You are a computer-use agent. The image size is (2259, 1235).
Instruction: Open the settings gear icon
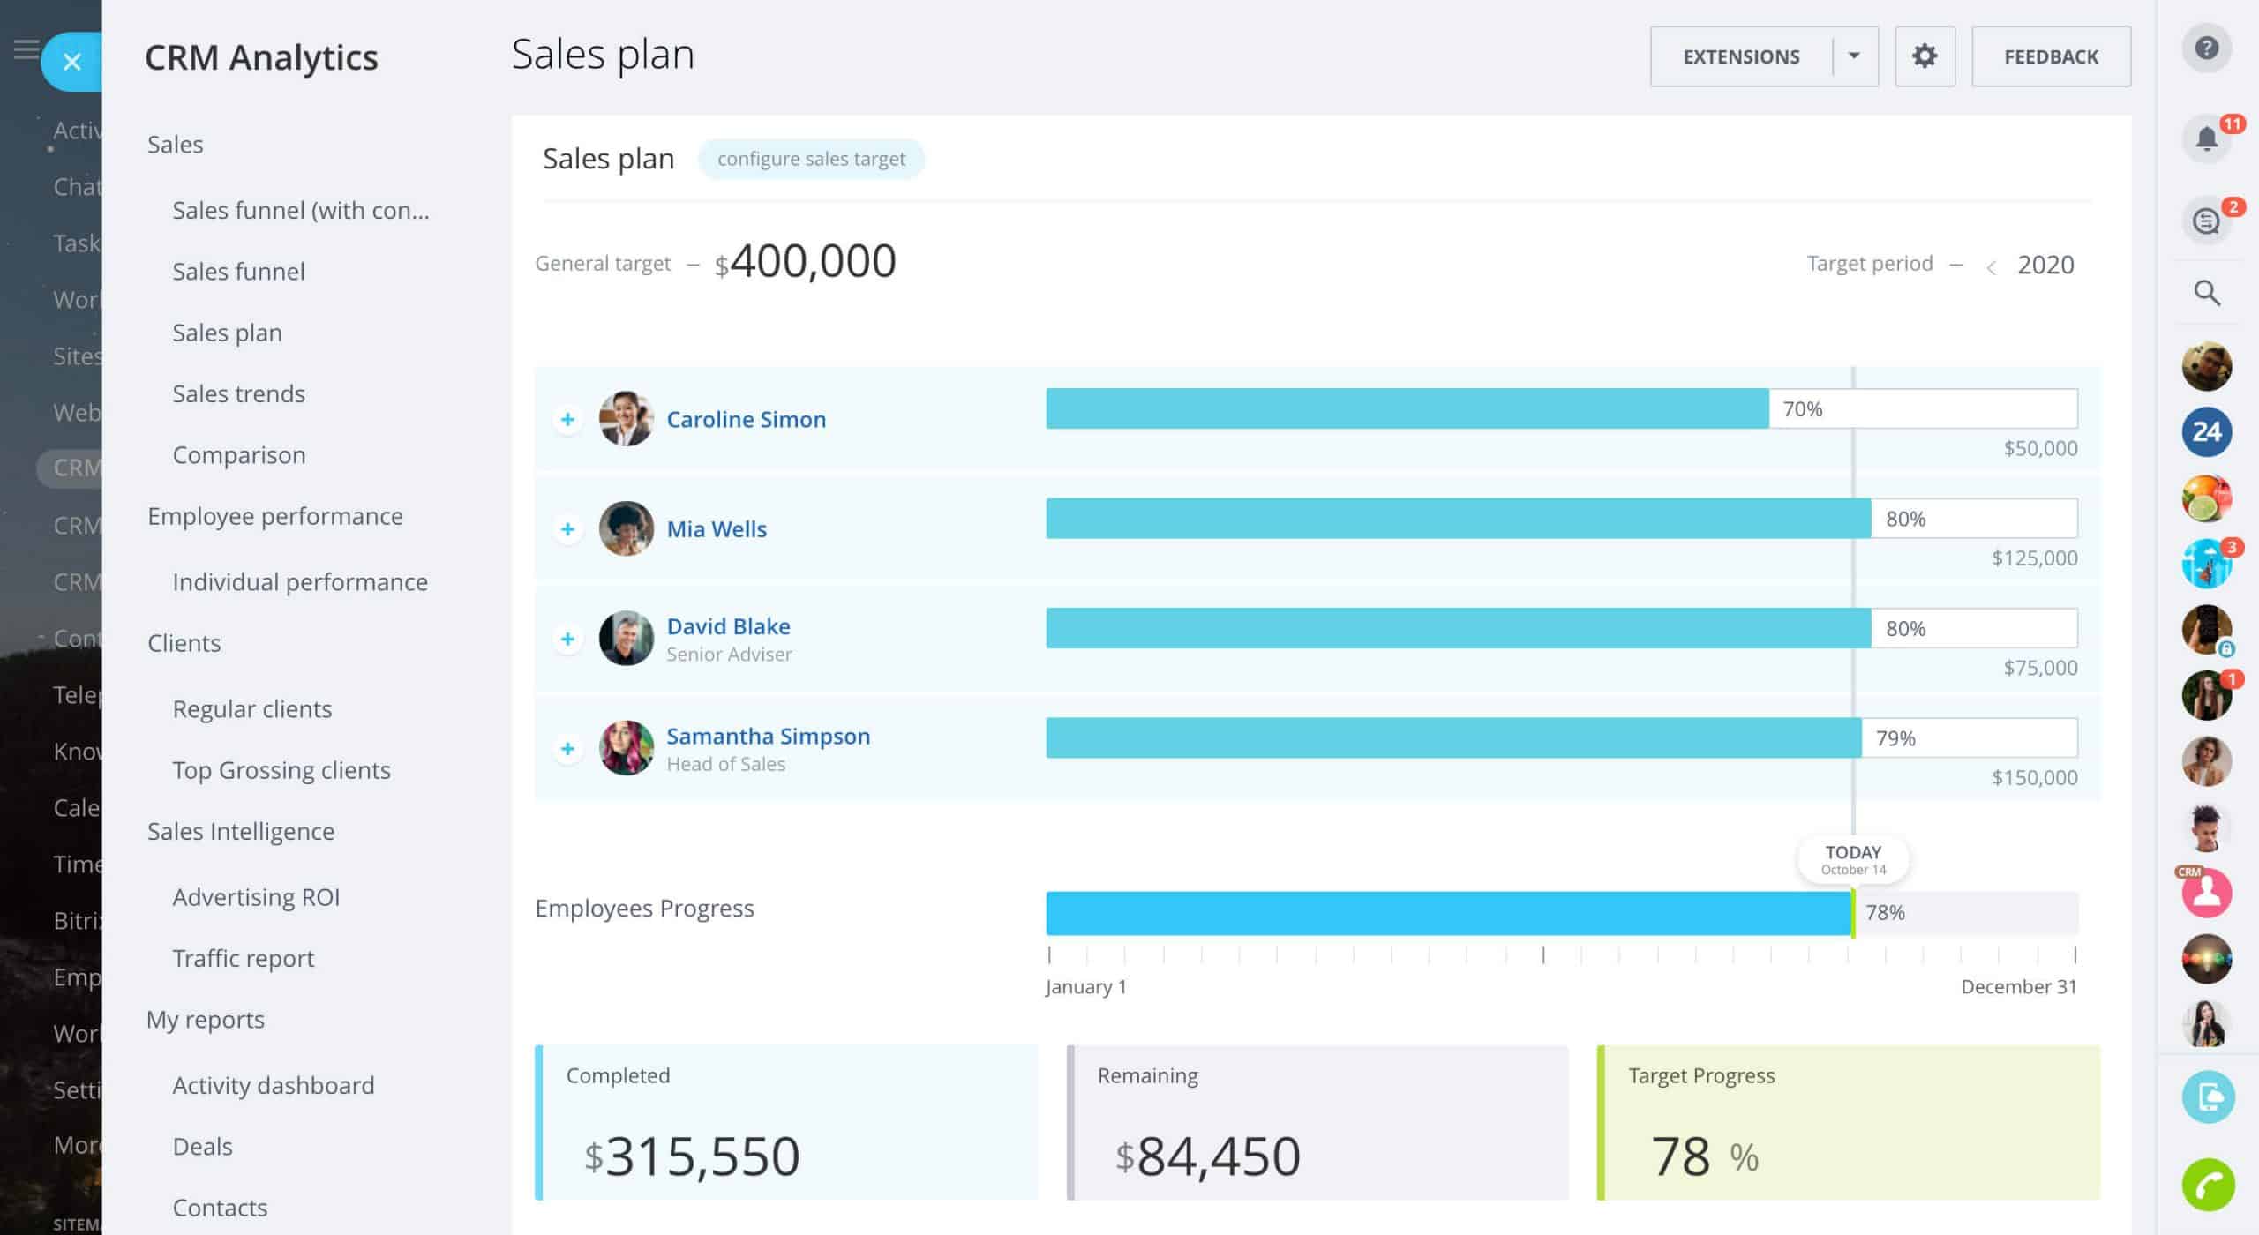point(1925,56)
